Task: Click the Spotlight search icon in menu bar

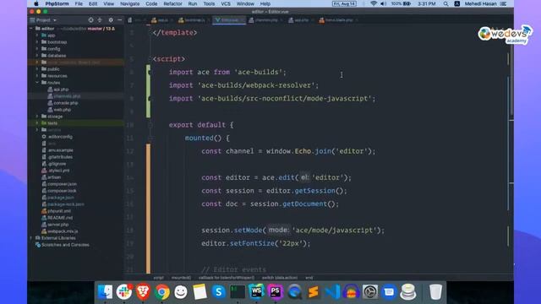Action: click(x=445, y=3)
